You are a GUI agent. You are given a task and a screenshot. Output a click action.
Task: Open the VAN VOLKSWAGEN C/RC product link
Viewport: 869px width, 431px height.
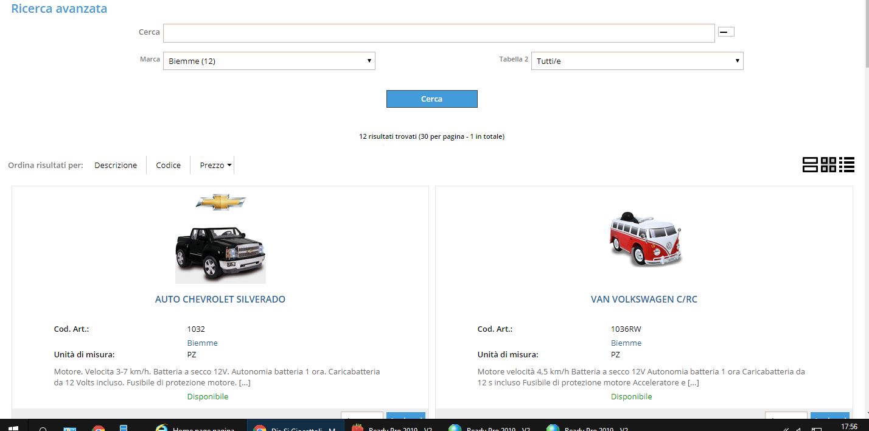tap(644, 299)
